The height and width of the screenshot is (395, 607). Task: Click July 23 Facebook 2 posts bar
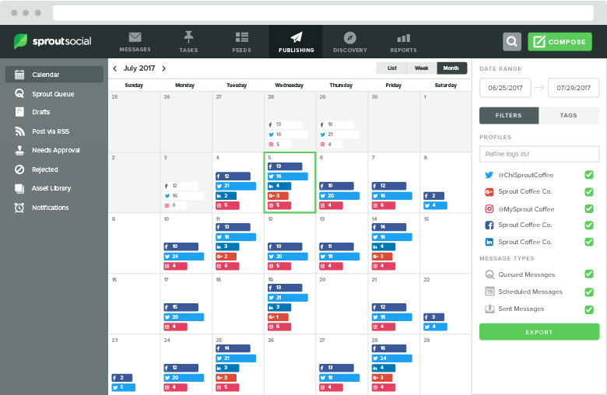(122, 378)
